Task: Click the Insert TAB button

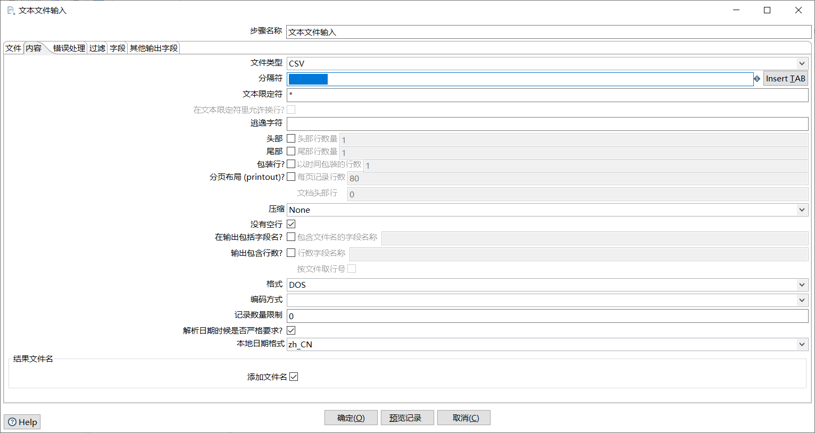Action: tap(786, 79)
